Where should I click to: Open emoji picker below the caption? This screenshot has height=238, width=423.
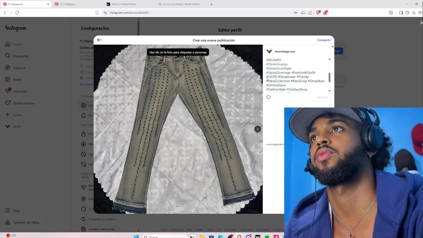(x=268, y=97)
